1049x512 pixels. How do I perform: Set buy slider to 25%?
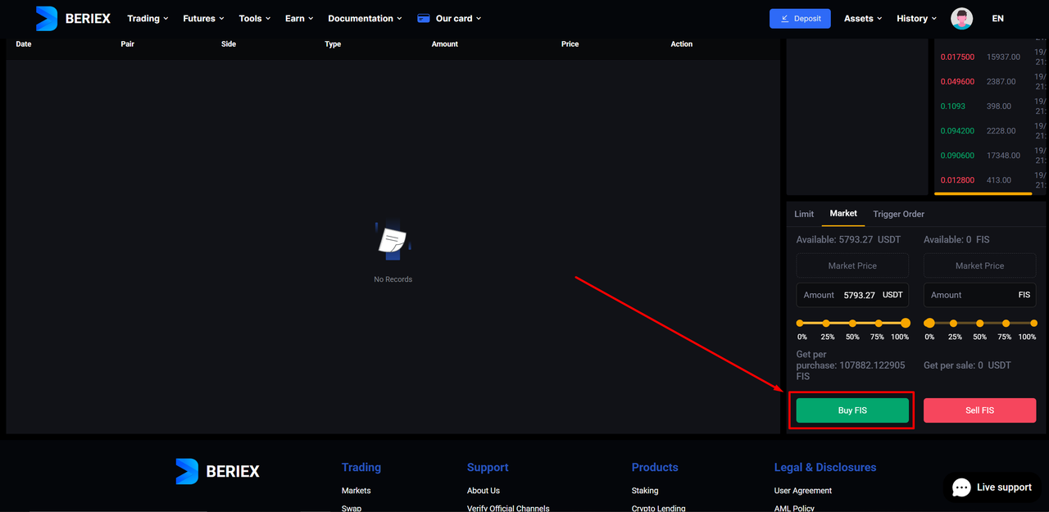826,324
